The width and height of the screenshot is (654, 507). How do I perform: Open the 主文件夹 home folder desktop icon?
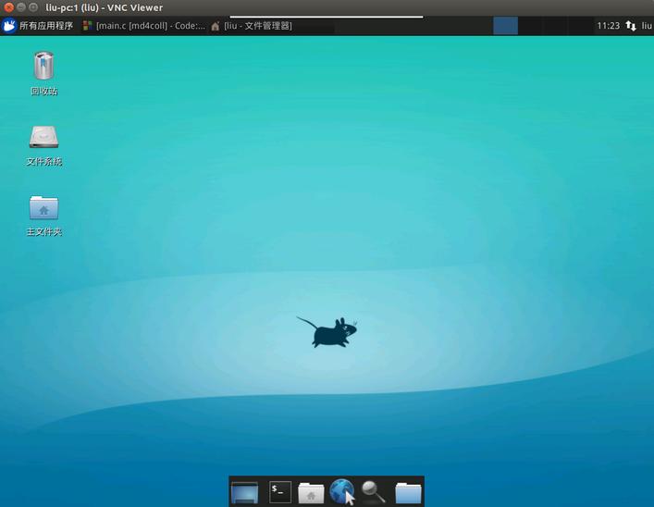[x=43, y=216]
